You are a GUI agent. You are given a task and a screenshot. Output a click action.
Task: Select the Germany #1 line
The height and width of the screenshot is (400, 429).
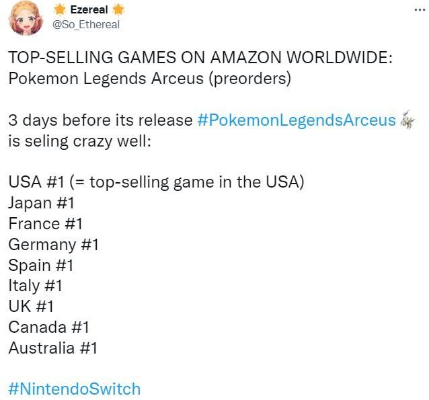click(x=53, y=245)
